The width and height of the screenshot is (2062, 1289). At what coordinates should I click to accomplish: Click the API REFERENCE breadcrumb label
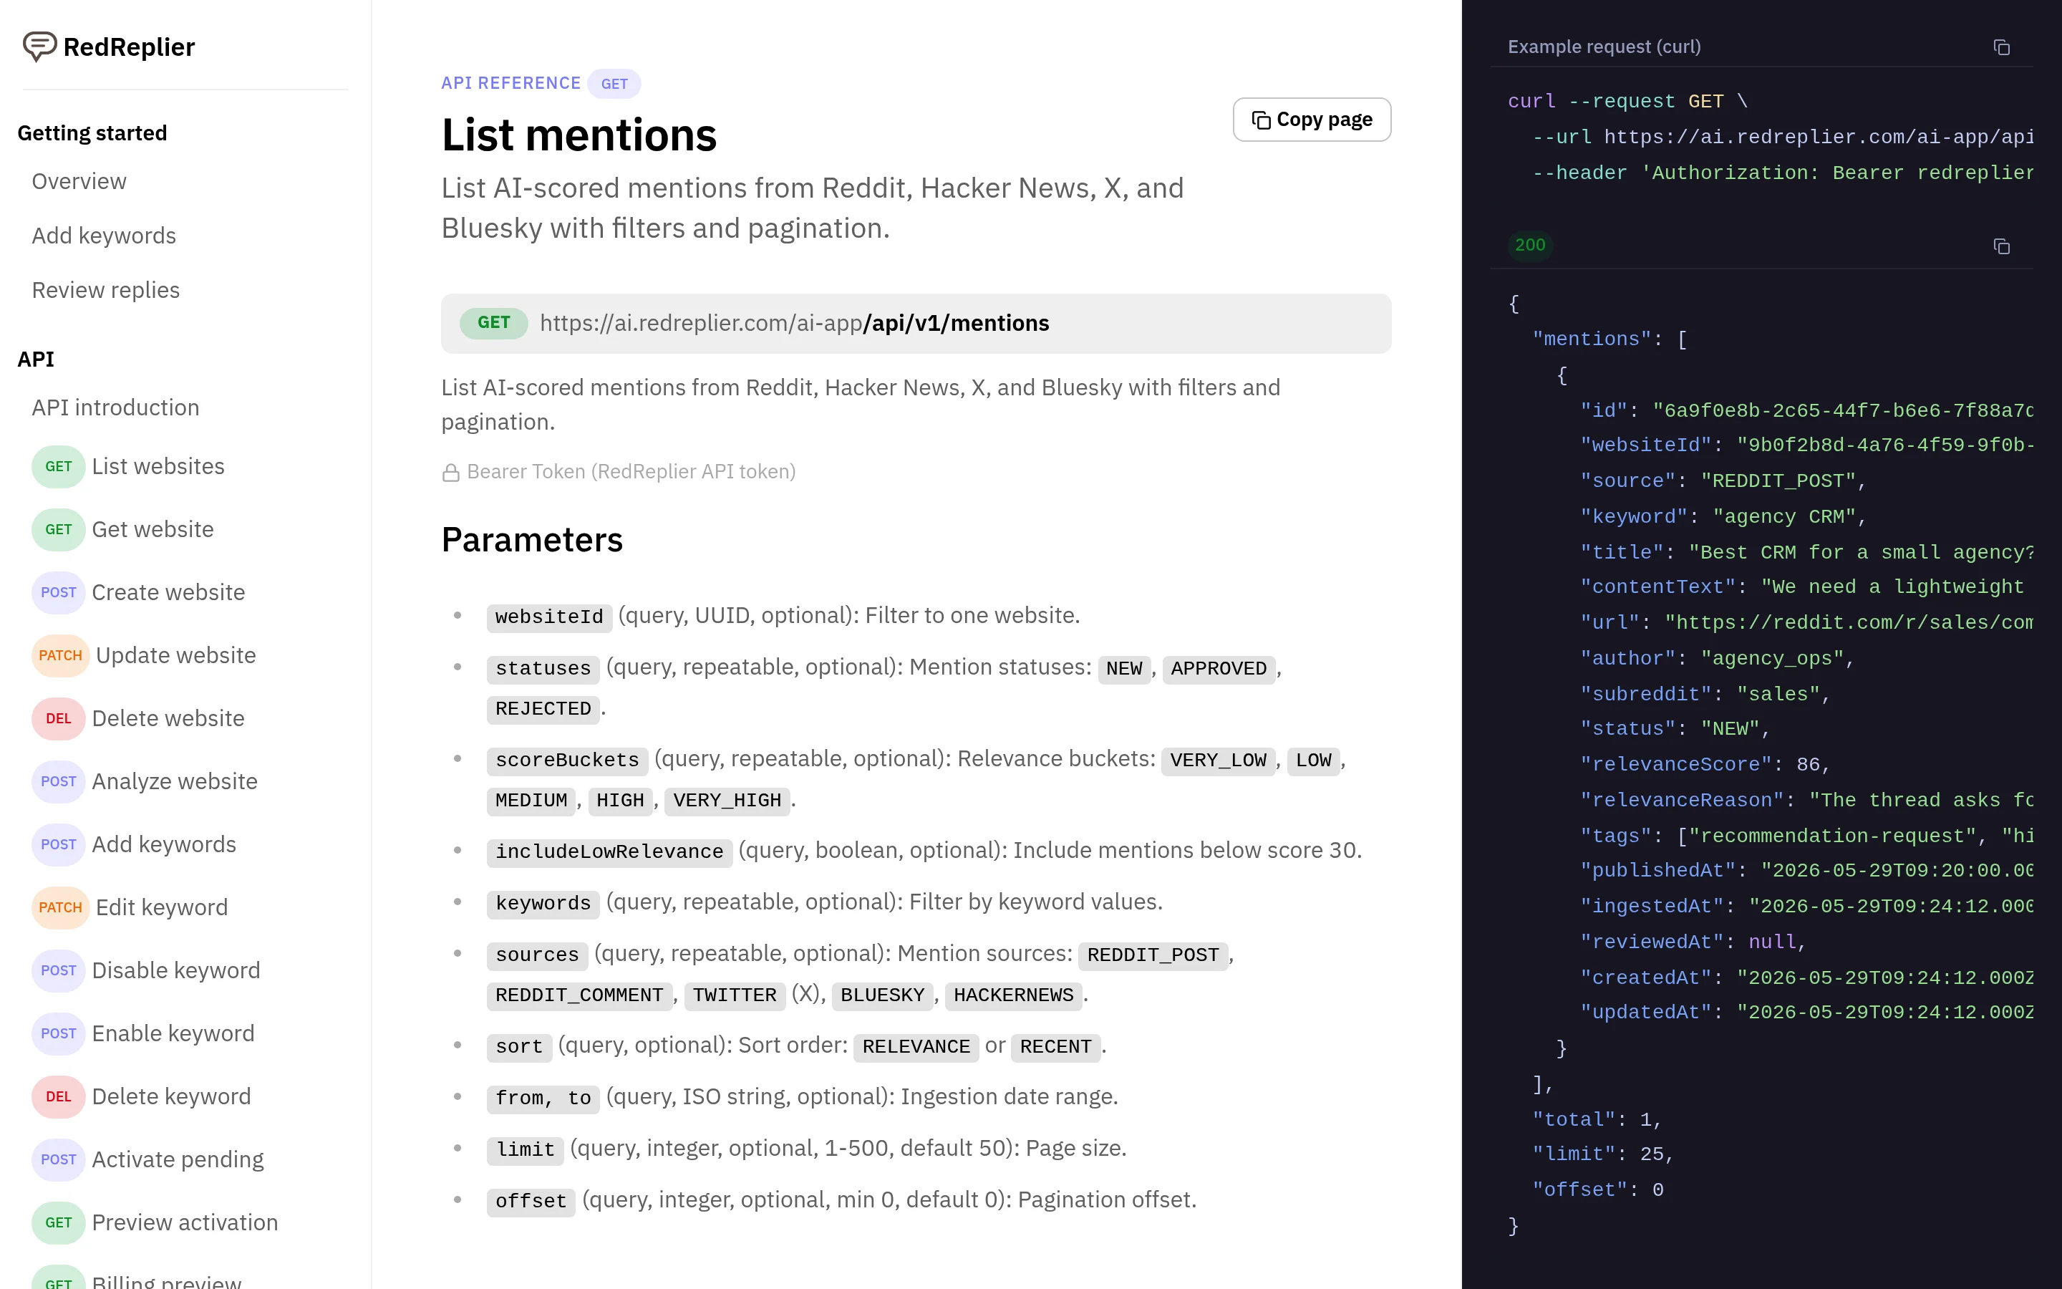(510, 82)
